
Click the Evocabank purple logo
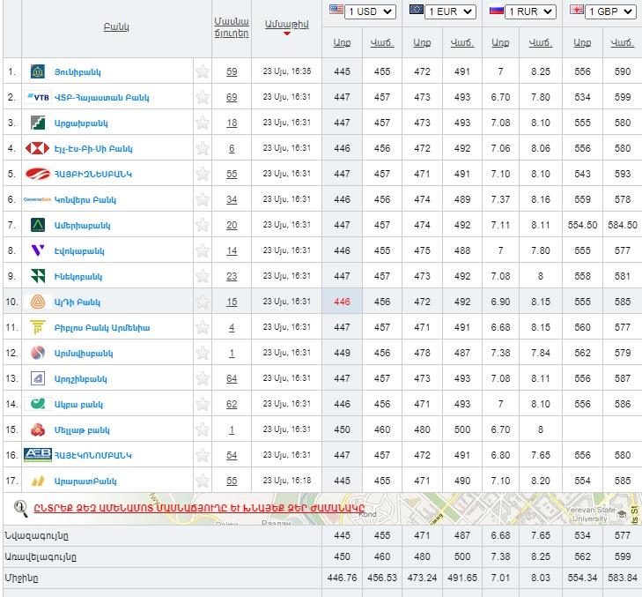[37, 250]
